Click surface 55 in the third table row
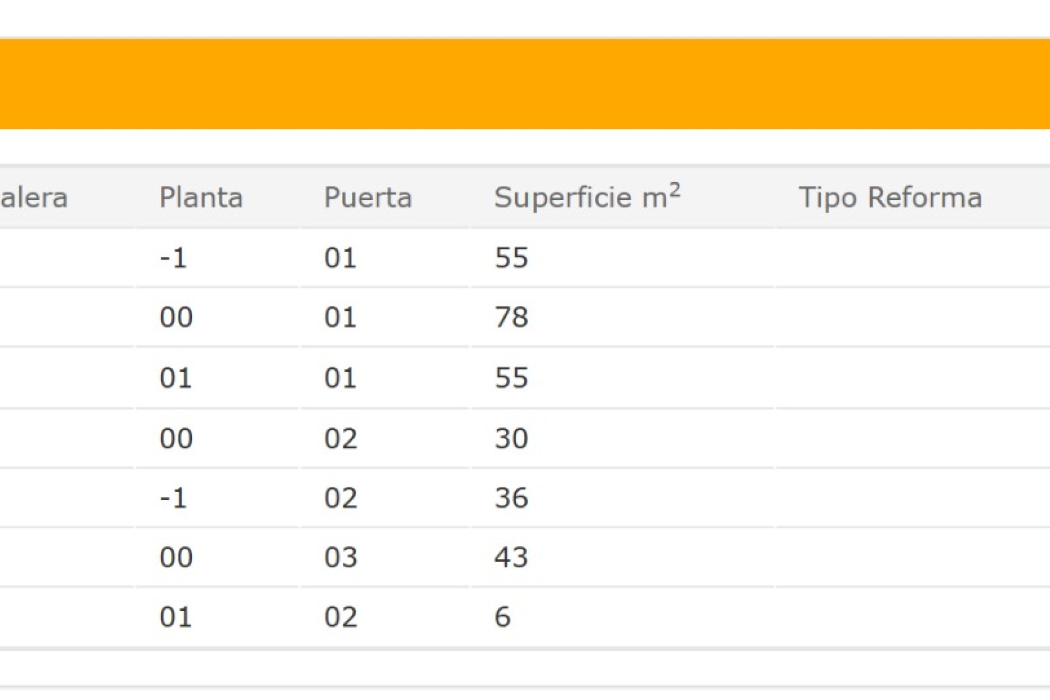Image resolution: width=1050 pixels, height=700 pixels. (511, 378)
